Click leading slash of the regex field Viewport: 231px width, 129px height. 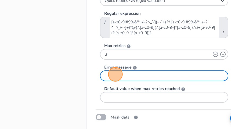pos(105,22)
